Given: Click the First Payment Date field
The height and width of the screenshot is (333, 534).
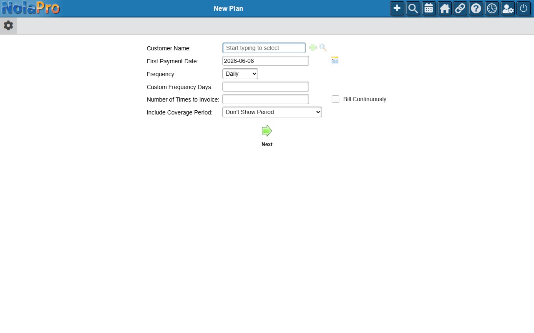Looking at the screenshot, I should [266, 61].
